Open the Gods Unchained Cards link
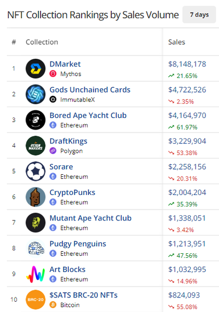Viewport: 219px width, 312px height. coord(90,89)
